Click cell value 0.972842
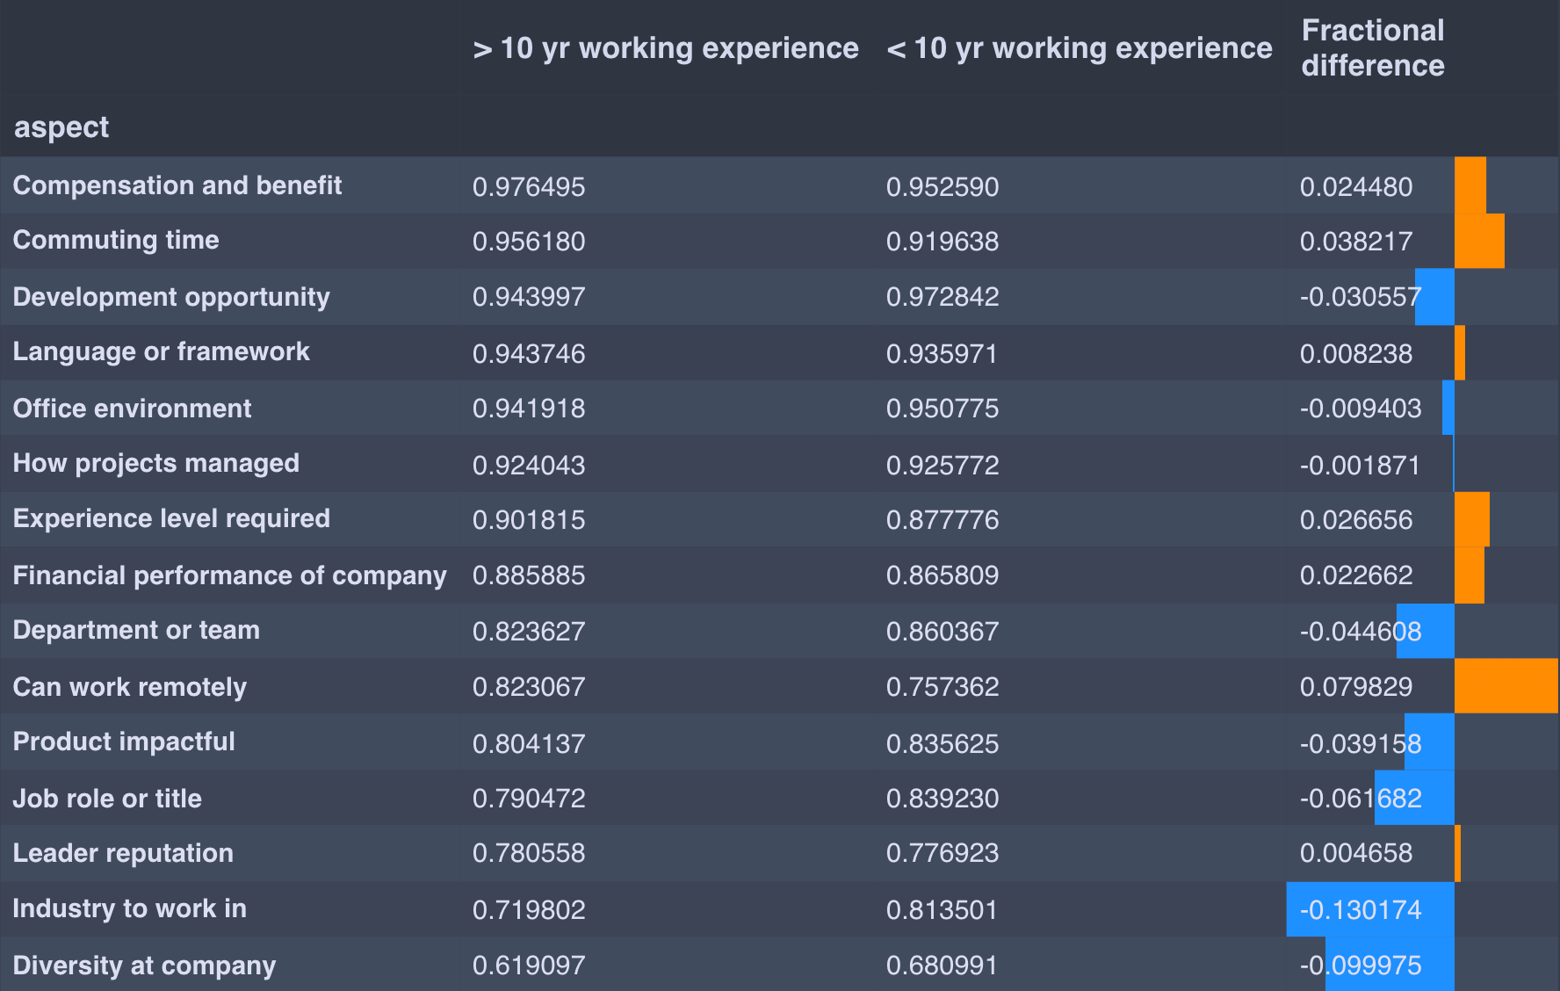This screenshot has height=991, width=1560. click(942, 297)
